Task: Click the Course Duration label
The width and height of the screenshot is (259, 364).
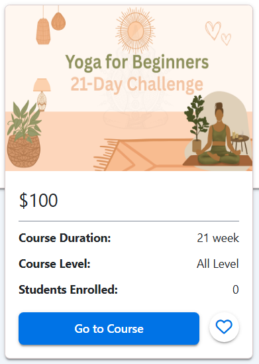Action: click(x=65, y=238)
